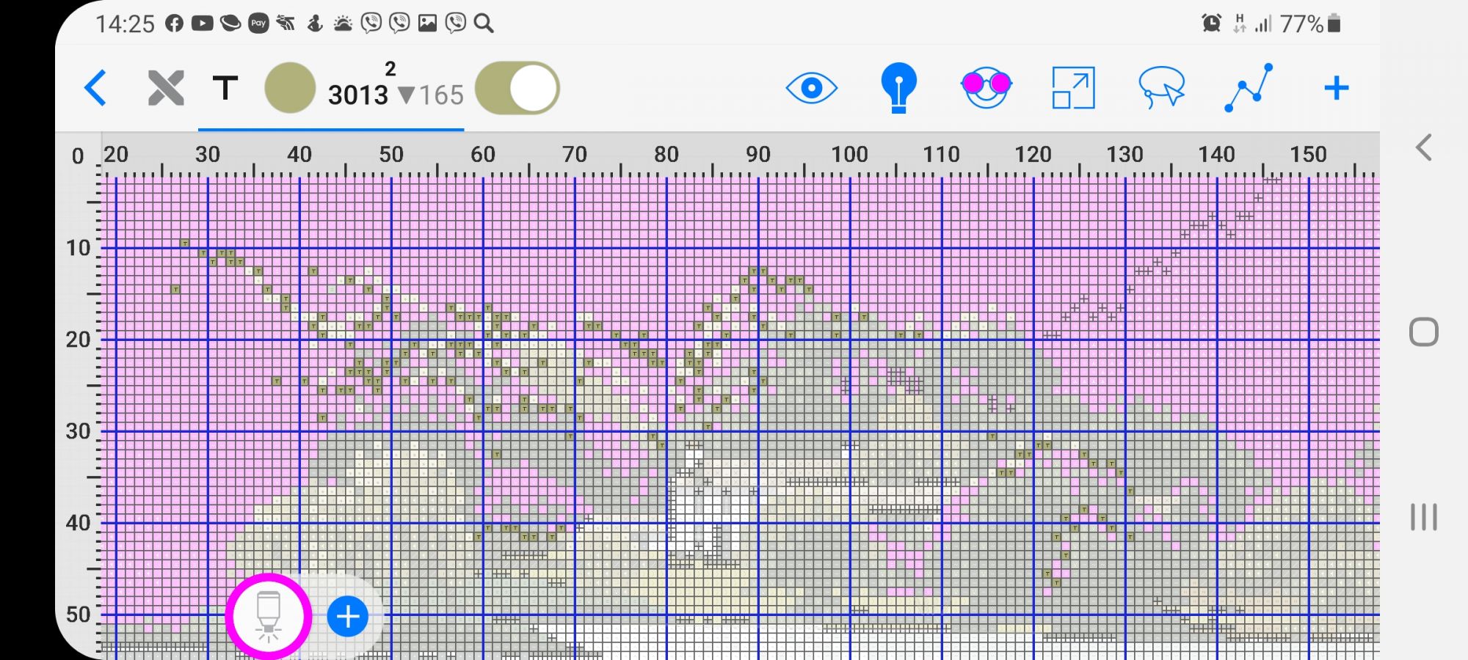Tap the expand to fullscreen icon
Image resolution: width=1468 pixels, height=660 pixels.
point(1073,88)
